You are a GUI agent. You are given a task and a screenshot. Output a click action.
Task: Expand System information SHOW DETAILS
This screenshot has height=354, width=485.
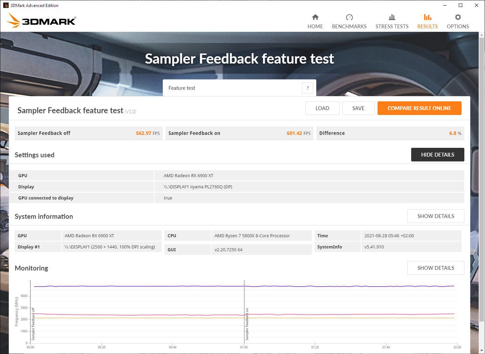[436, 216]
